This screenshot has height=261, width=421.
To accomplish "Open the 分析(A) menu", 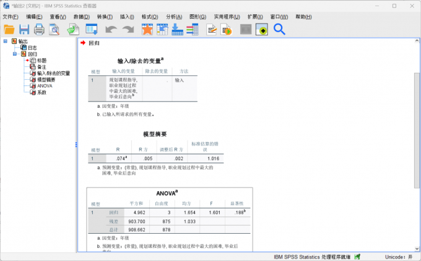I will pos(174,17).
